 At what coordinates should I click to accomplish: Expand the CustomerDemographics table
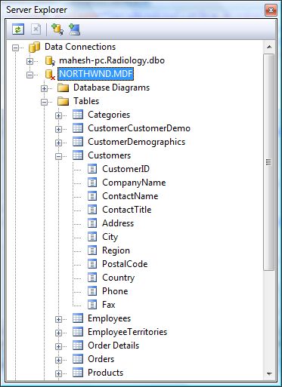[58, 143]
